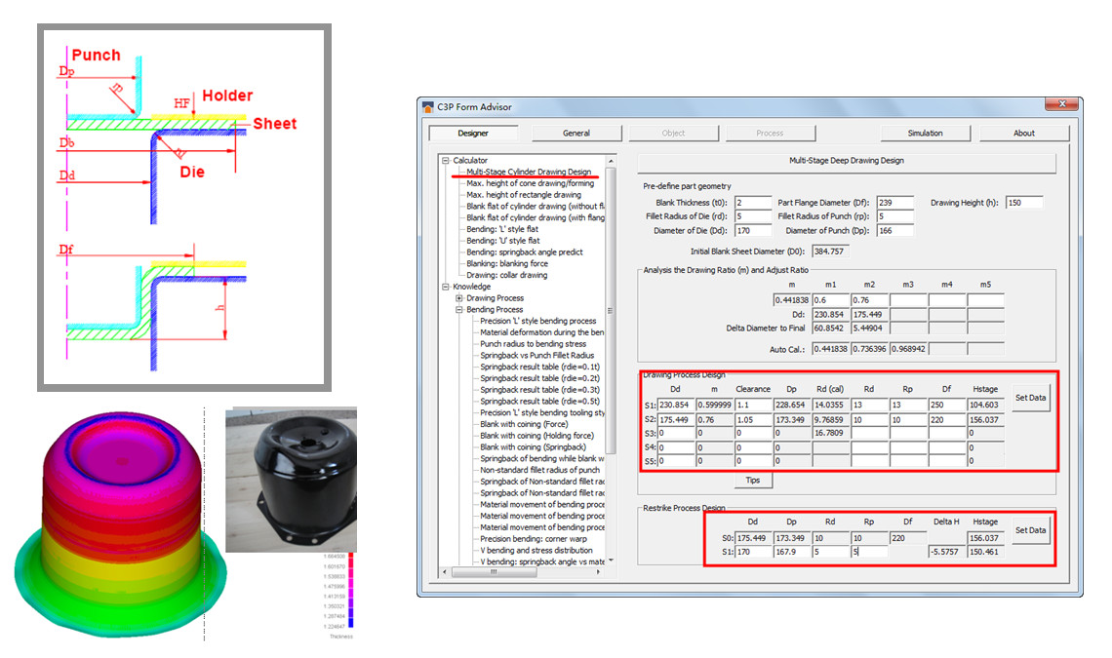Click the tree panel vertical scrollbar down arrow
1112x658 pixels.
pyautogui.click(x=611, y=562)
